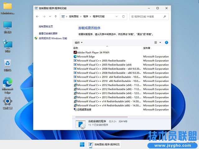Click the installed programs thumbnail icon

81,124
